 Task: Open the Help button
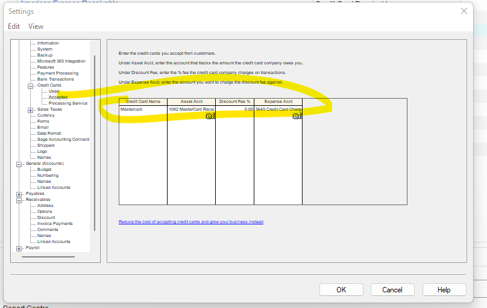point(444,290)
